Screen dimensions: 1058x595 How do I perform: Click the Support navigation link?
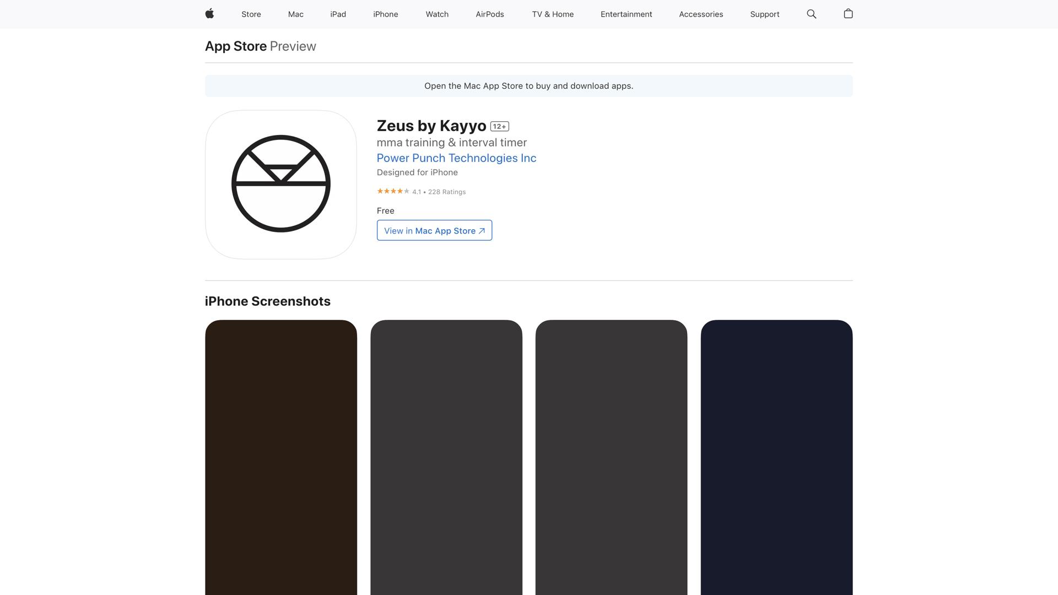[x=764, y=14]
